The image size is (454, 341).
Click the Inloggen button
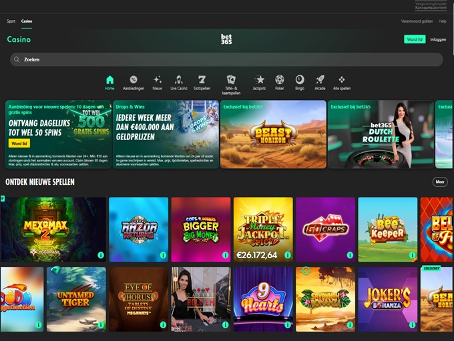click(x=438, y=39)
